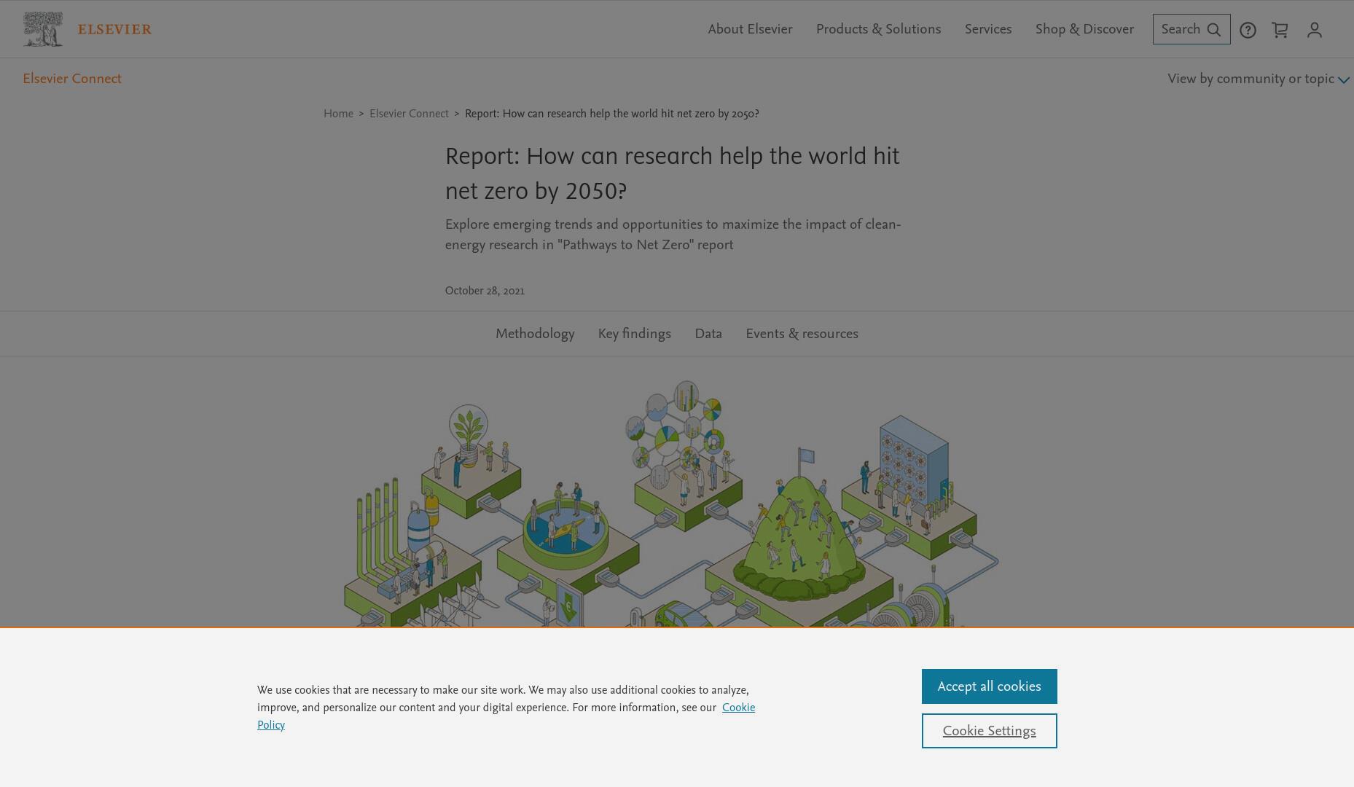Jump to Events & resources section tab
This screenshot has height=787, width=1354.
point(802,334)
